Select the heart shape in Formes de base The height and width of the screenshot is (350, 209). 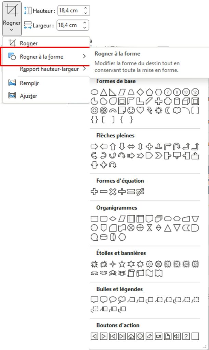tap(140, 110)
